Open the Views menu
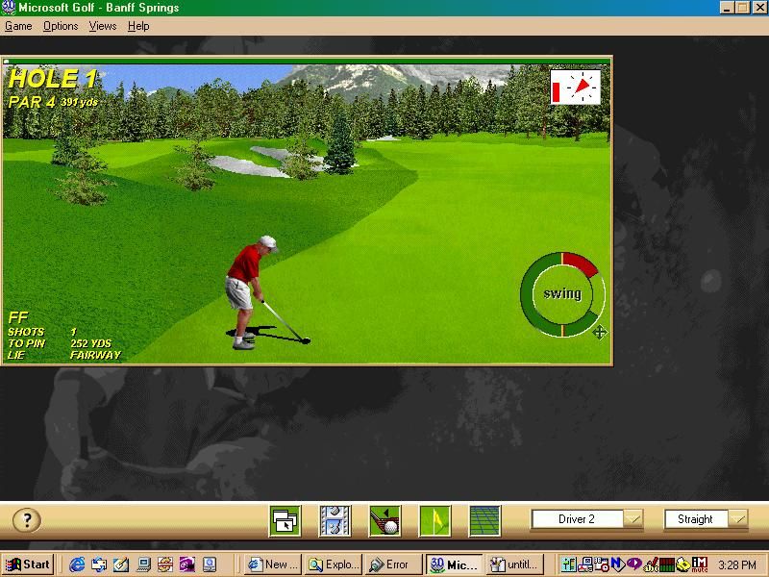 pos(101,26)
